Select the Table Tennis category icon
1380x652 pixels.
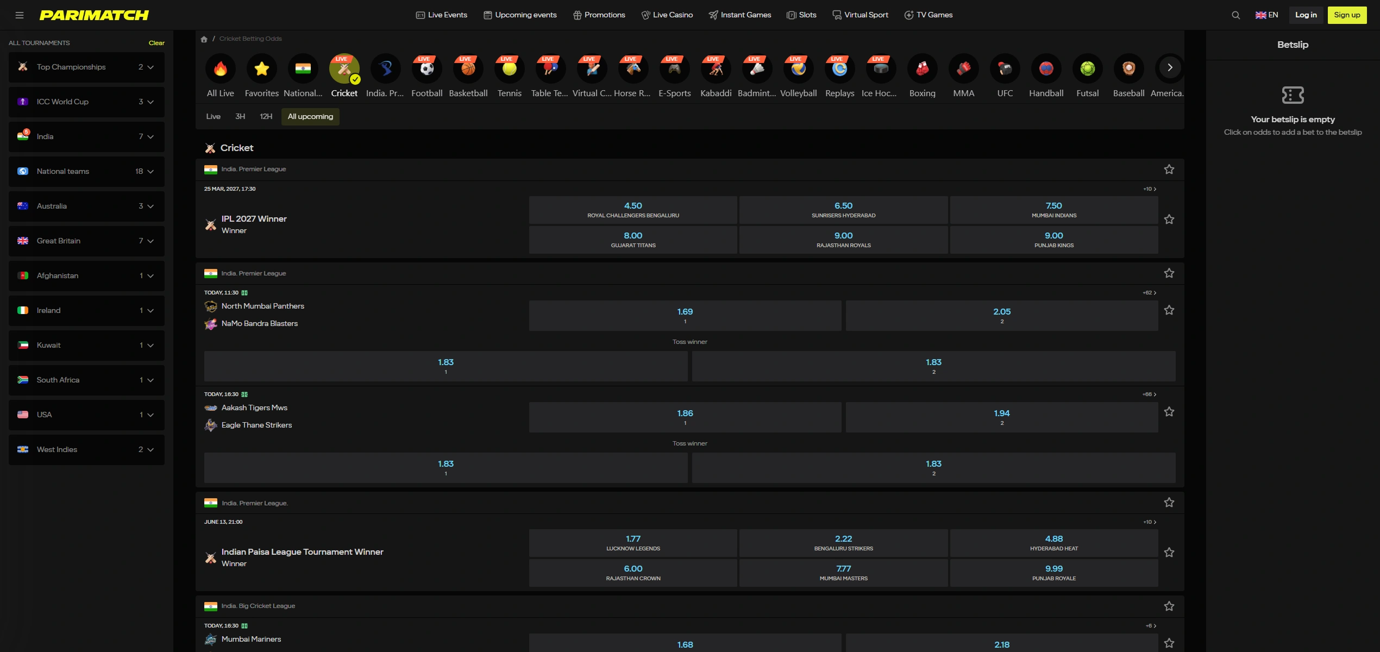pyautogui.click(x=551, y=68)
